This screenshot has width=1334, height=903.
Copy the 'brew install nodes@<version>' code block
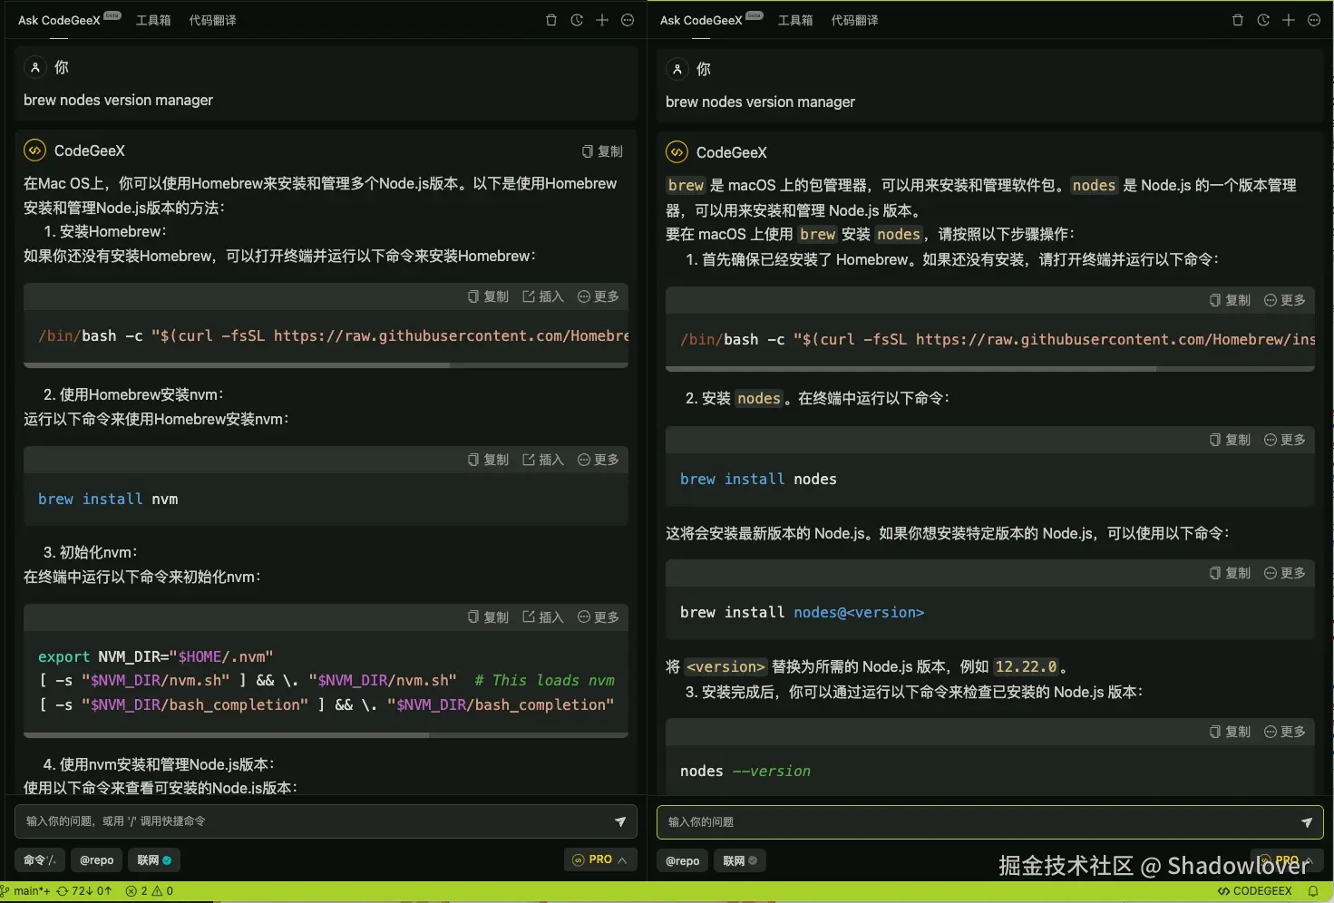1230,573
